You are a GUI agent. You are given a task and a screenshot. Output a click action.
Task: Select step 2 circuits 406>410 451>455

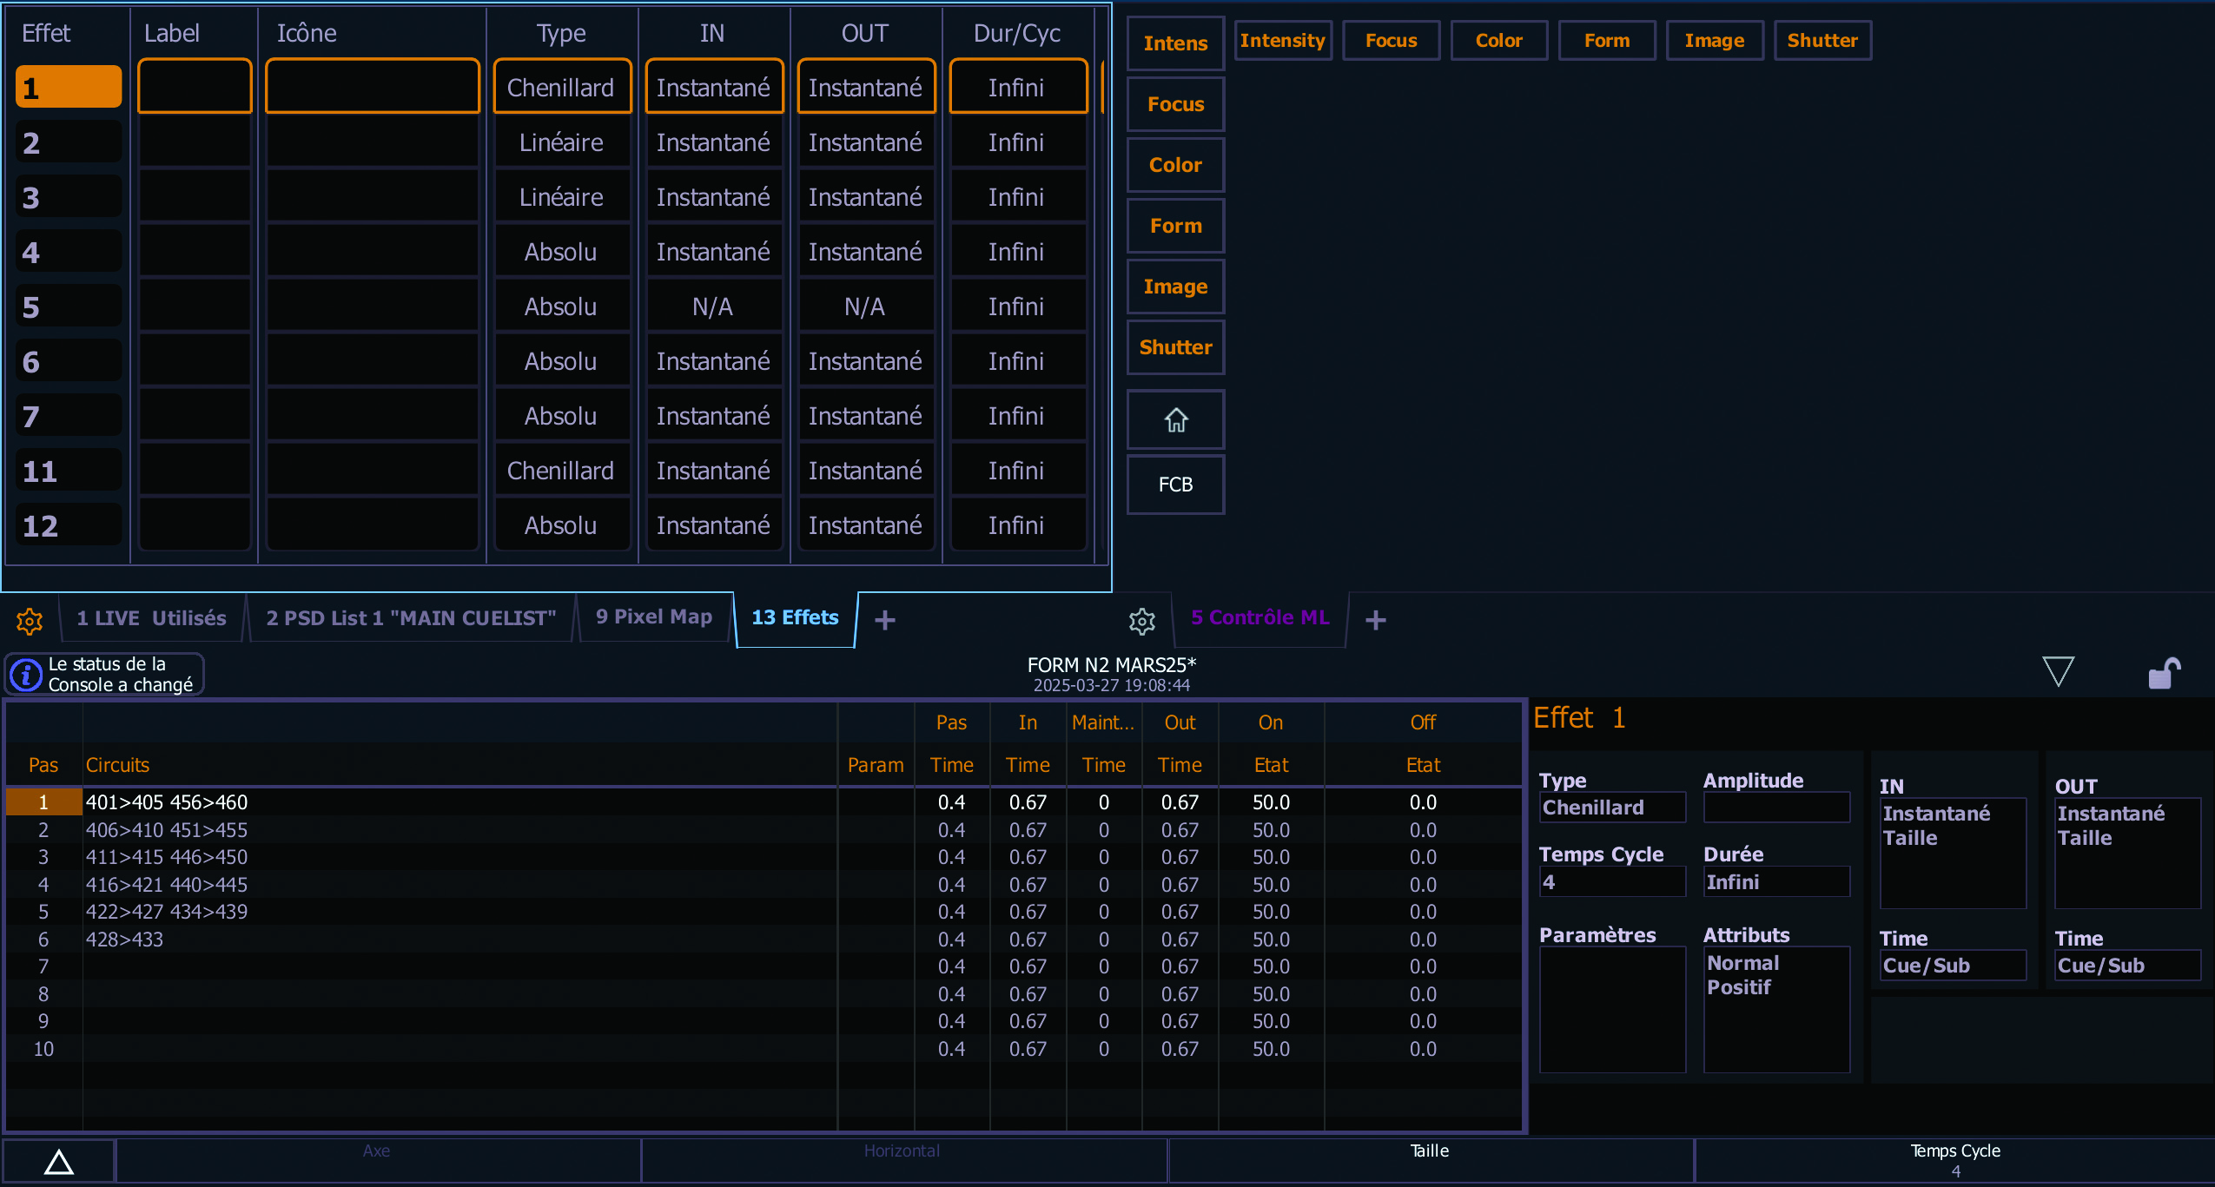(167, 830)
